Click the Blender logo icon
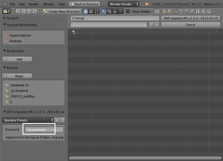This screenshot has height=161, width=223. click(146, 4)
